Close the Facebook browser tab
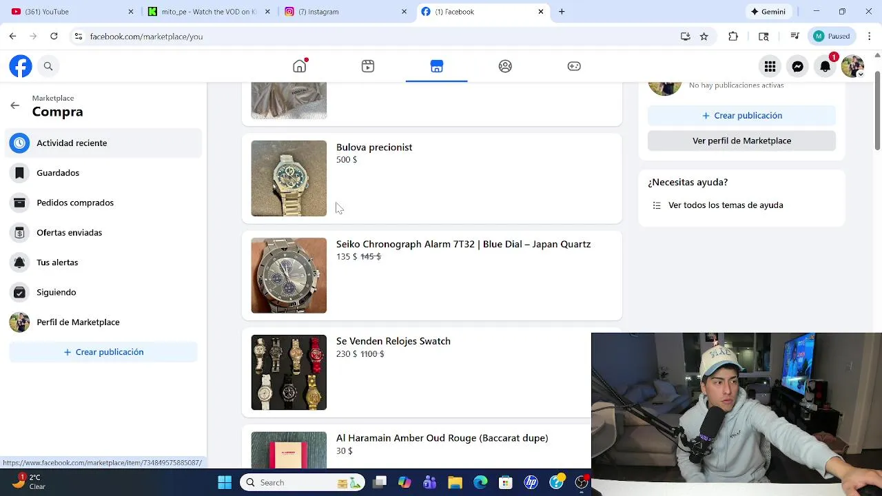The image size is (882, 496). [x=541, y=12]
